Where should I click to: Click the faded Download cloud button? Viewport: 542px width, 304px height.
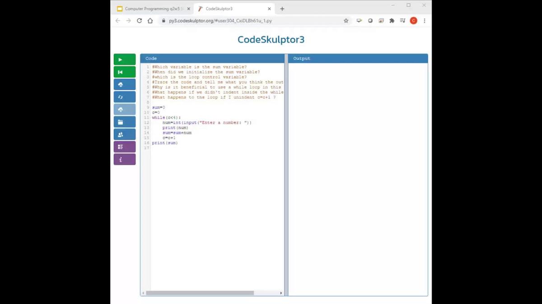click(125, 110)
